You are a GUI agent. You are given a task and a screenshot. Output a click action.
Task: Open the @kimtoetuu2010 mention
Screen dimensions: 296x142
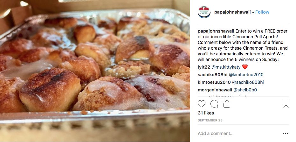tap(246, 75)
